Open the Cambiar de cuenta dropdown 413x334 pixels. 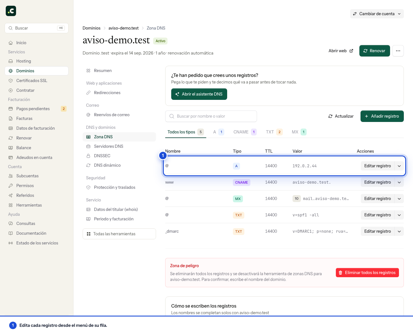(x=377, y=14)
